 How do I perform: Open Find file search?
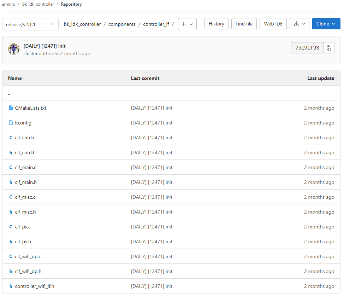(244, 24)
